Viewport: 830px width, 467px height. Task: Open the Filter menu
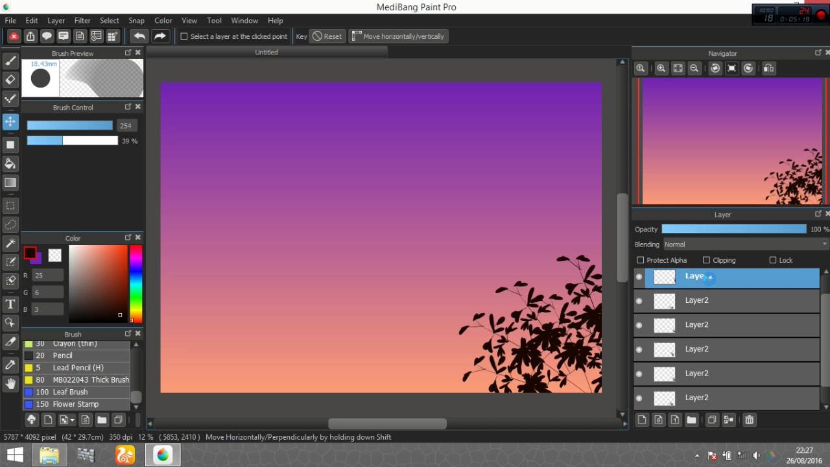pyautogui.click(x=82, y=20)
